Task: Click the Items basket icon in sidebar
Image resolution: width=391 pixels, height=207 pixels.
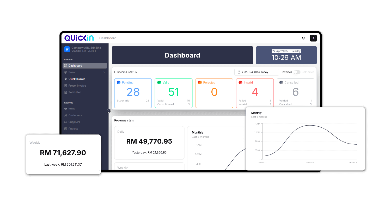Action: (x=66, y=109)
